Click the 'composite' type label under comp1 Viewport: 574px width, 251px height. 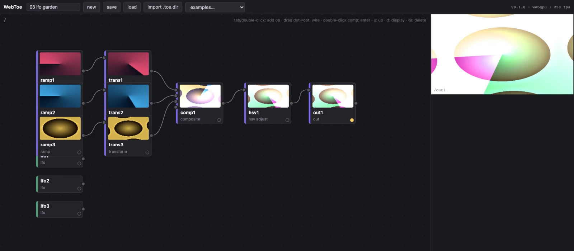pyautogui.click(x=190, y=119)
